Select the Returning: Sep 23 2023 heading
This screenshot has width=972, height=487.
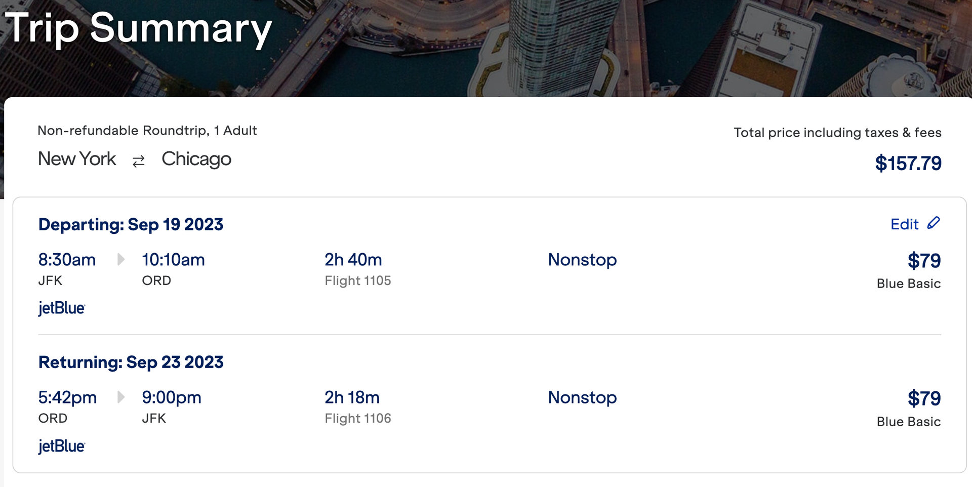[x=131, y=362]
